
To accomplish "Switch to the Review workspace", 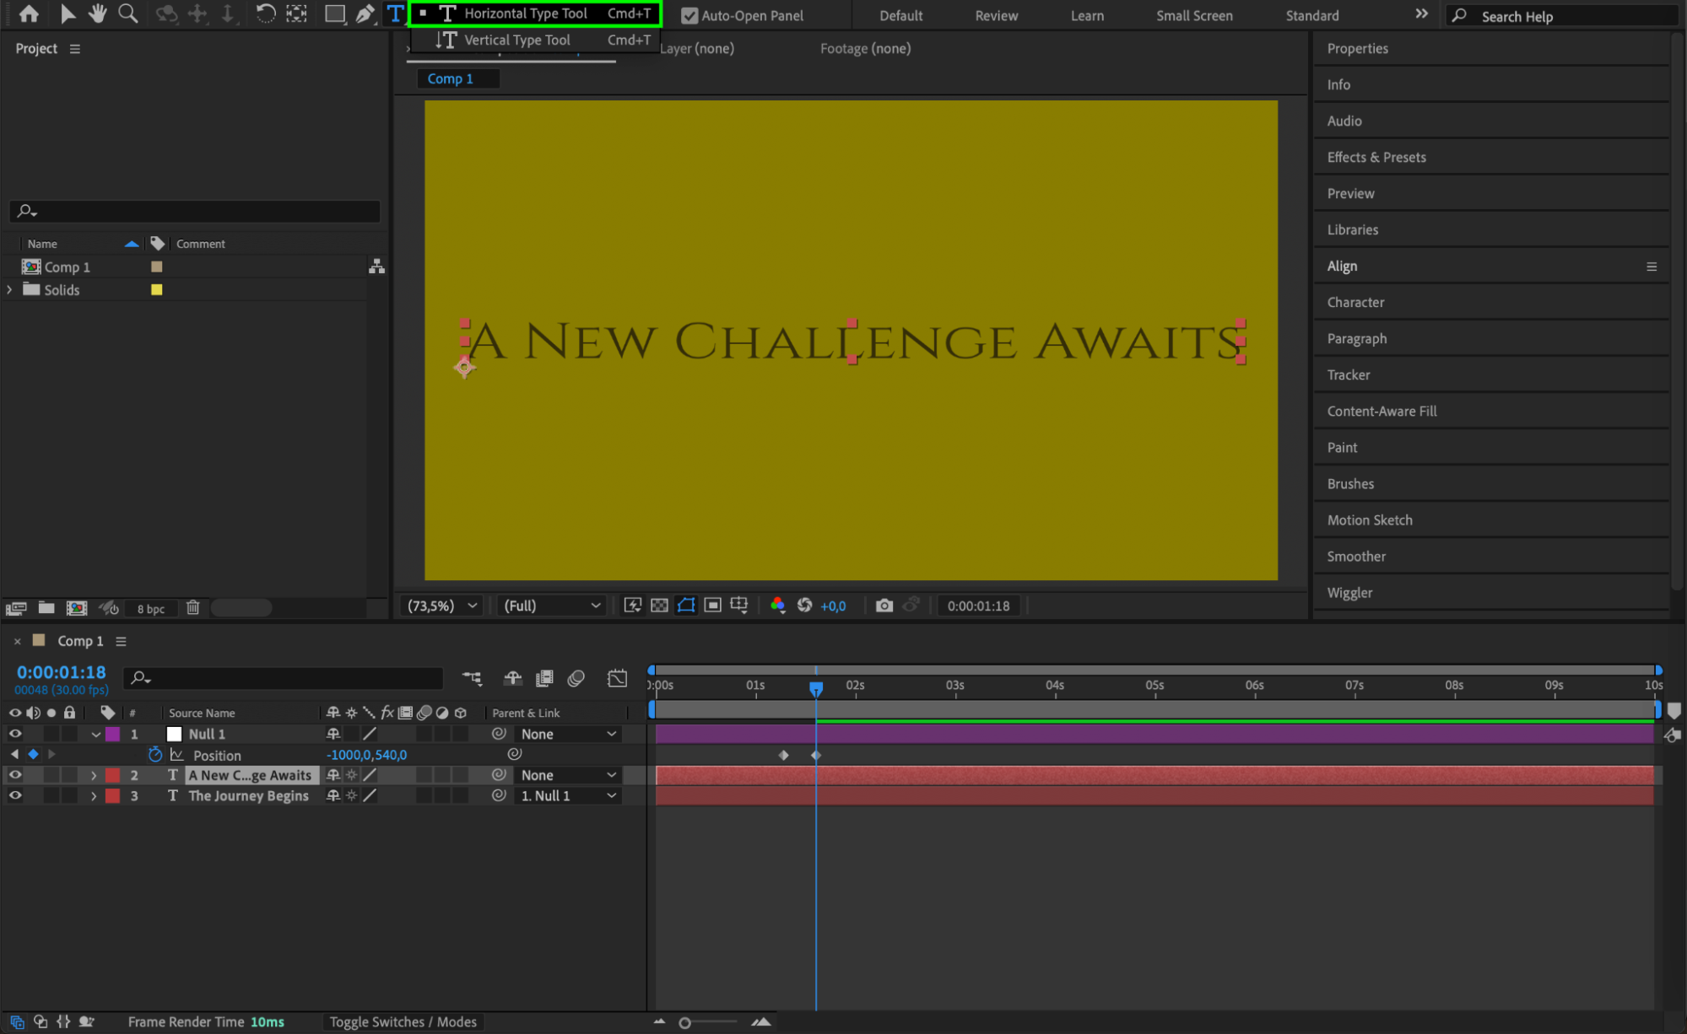I will tap(996, 15).
